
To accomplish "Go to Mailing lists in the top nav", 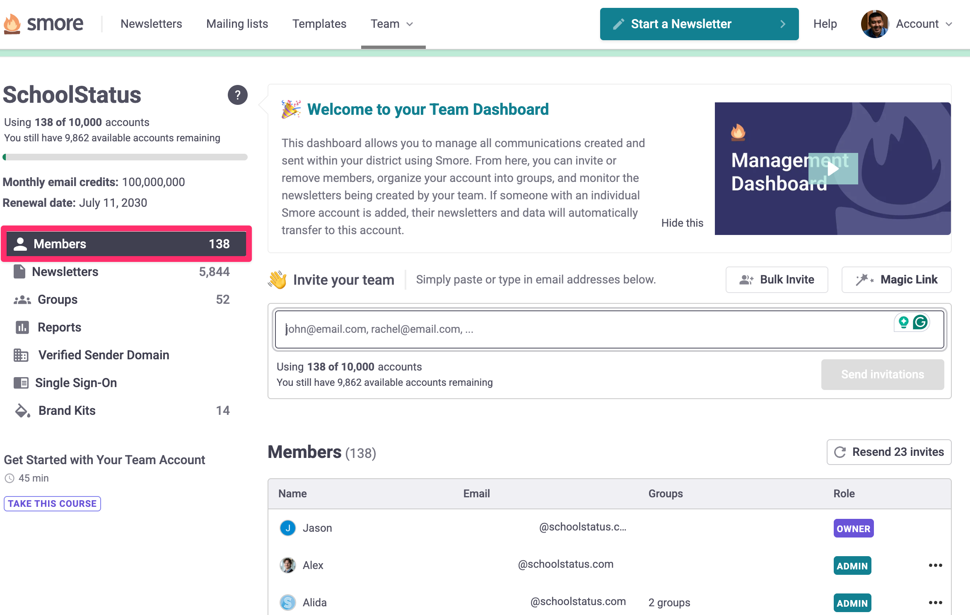I will (x=237, y=24).
